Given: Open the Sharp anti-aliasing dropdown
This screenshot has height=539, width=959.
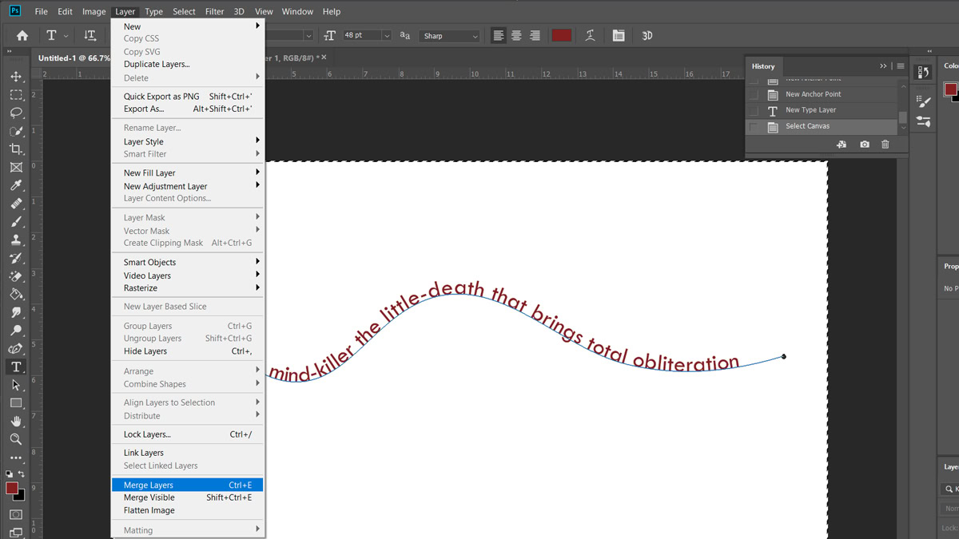Looking at the screenshot, I should (475, 36).
